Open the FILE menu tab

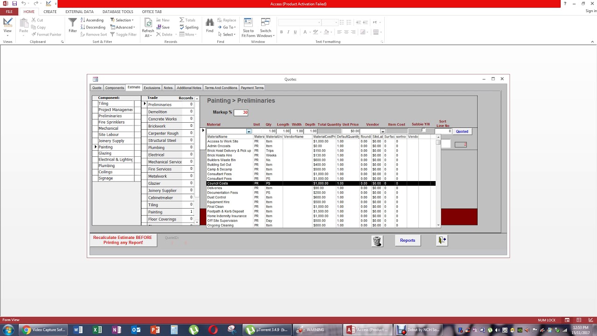point(9,12)
